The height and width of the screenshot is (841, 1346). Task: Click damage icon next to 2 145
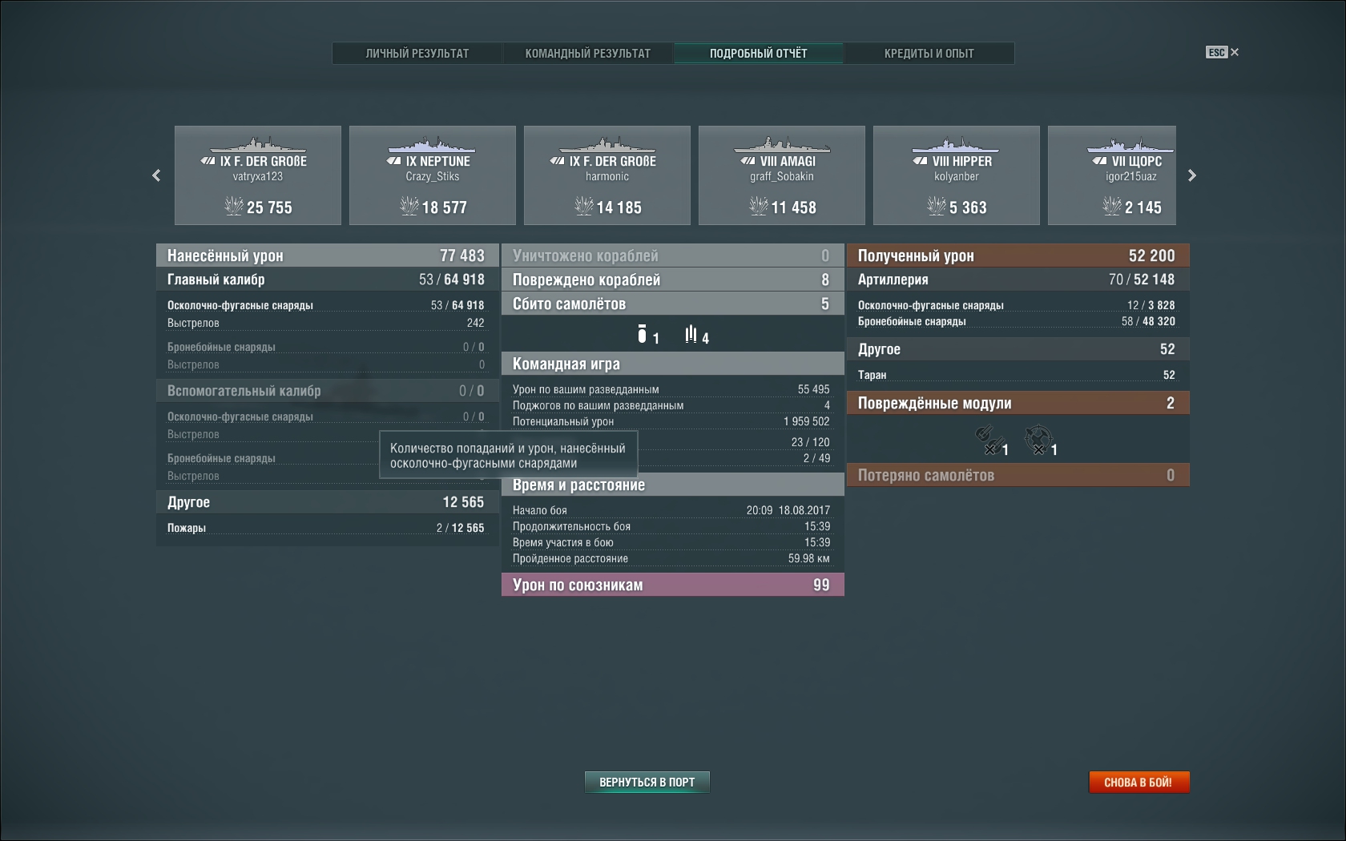point(1112,207)
